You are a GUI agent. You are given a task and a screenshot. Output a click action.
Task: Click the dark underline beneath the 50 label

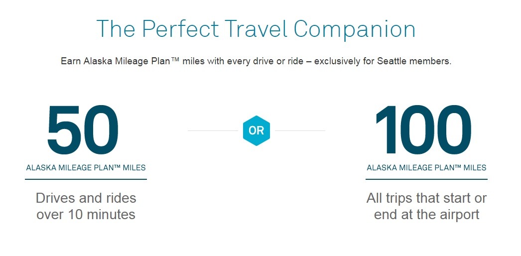pyautogui.click(x=86, y=179)
